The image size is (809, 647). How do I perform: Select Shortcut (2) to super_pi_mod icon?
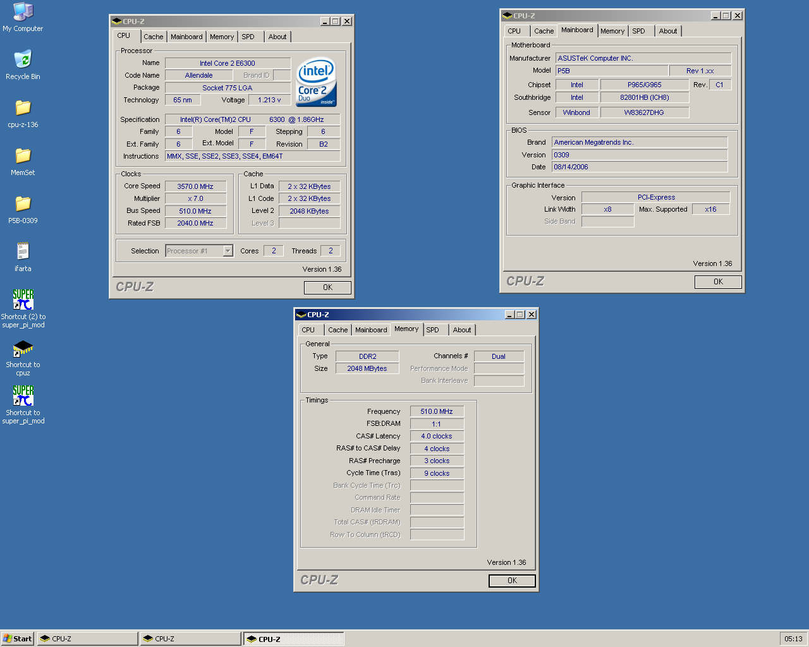pos(23,309)
